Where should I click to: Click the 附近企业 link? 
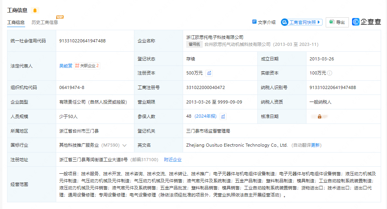click(x=173, y=160)
